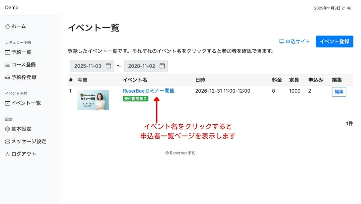361x204 pixels.
Task: Click the 予約枠登録 icon in sidebar
Action: pos(8,78)
